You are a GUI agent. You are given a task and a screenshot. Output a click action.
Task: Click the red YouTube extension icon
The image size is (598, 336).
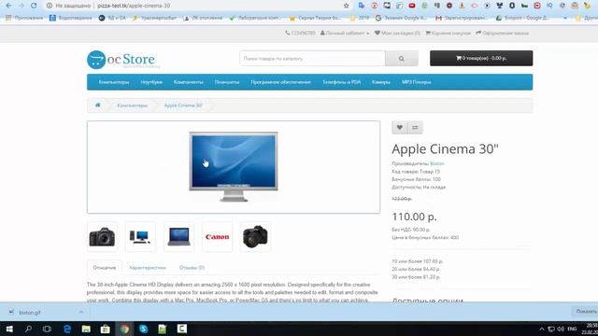pyautogui.click(x=412, y=6)
